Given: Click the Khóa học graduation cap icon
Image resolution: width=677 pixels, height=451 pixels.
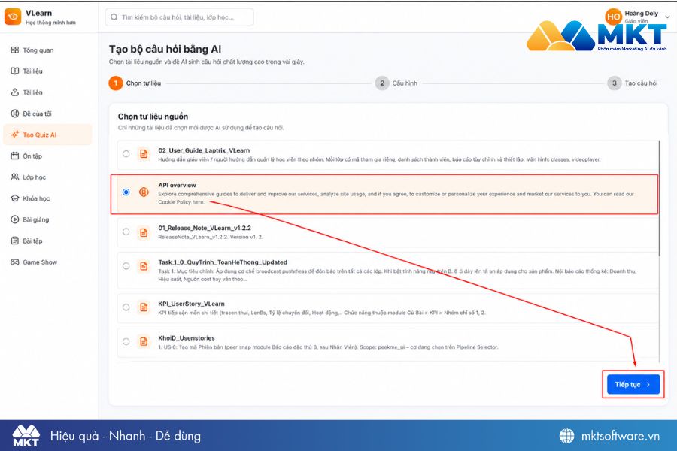Looking at the screenshot, I should click(x=15, y=198).
